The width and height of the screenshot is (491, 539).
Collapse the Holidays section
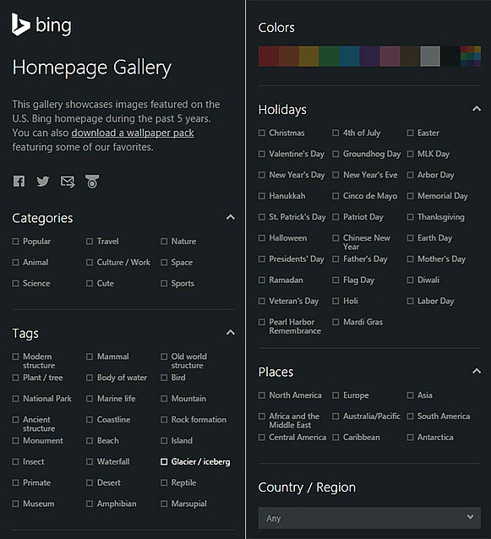tap(477, 109)
